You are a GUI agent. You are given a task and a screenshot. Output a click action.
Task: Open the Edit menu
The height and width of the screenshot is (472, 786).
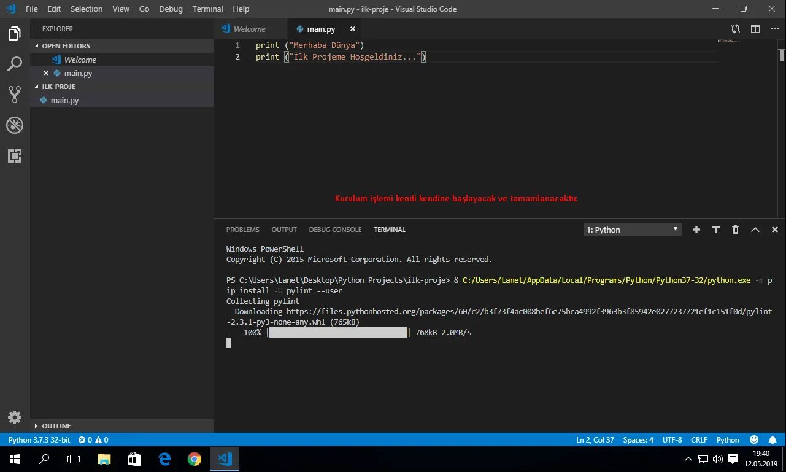pos(54,9)
